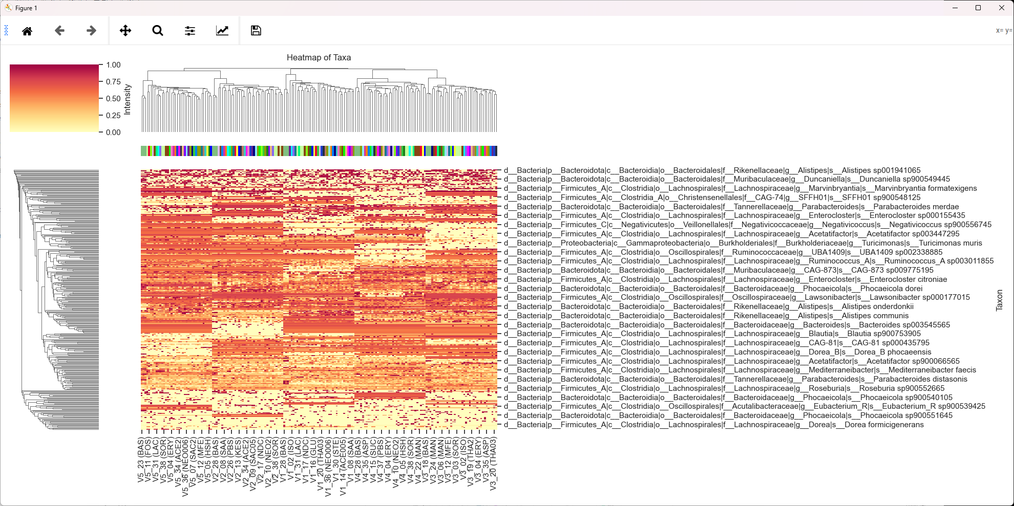
Task: Select the Enterocloster sp000155435 taxon label
Action: pyautogui.click(x=734, y=215)
